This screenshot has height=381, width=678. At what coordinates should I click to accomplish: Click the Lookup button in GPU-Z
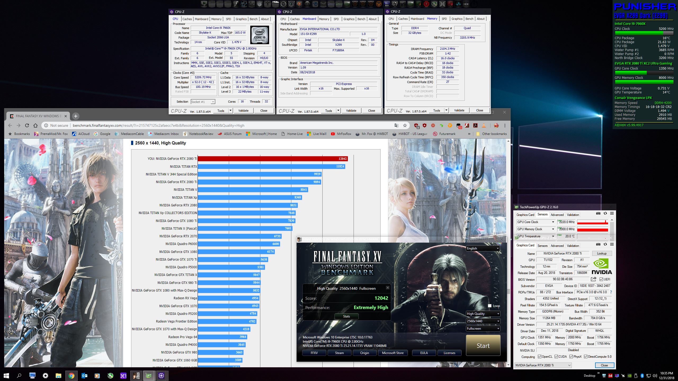pos(601,253)
